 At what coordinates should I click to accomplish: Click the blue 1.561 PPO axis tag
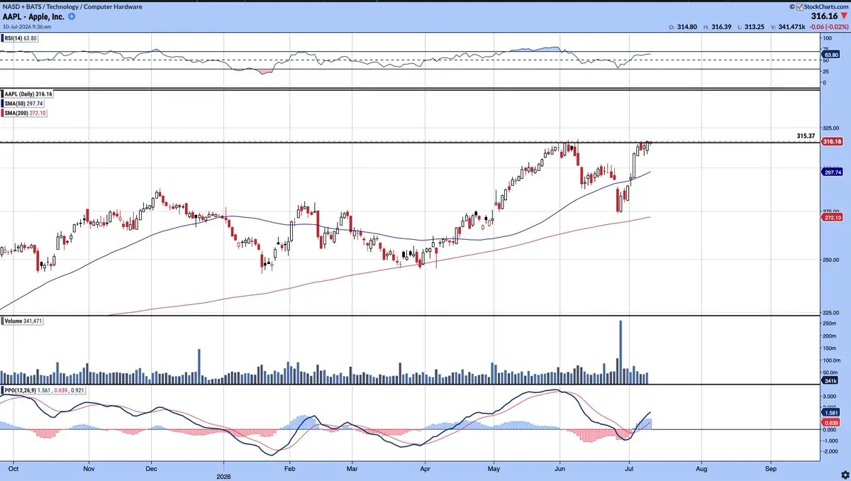(830, 412)
